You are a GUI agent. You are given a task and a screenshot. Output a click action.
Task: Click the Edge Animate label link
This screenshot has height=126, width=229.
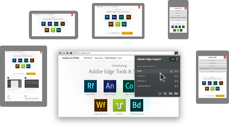110,94
